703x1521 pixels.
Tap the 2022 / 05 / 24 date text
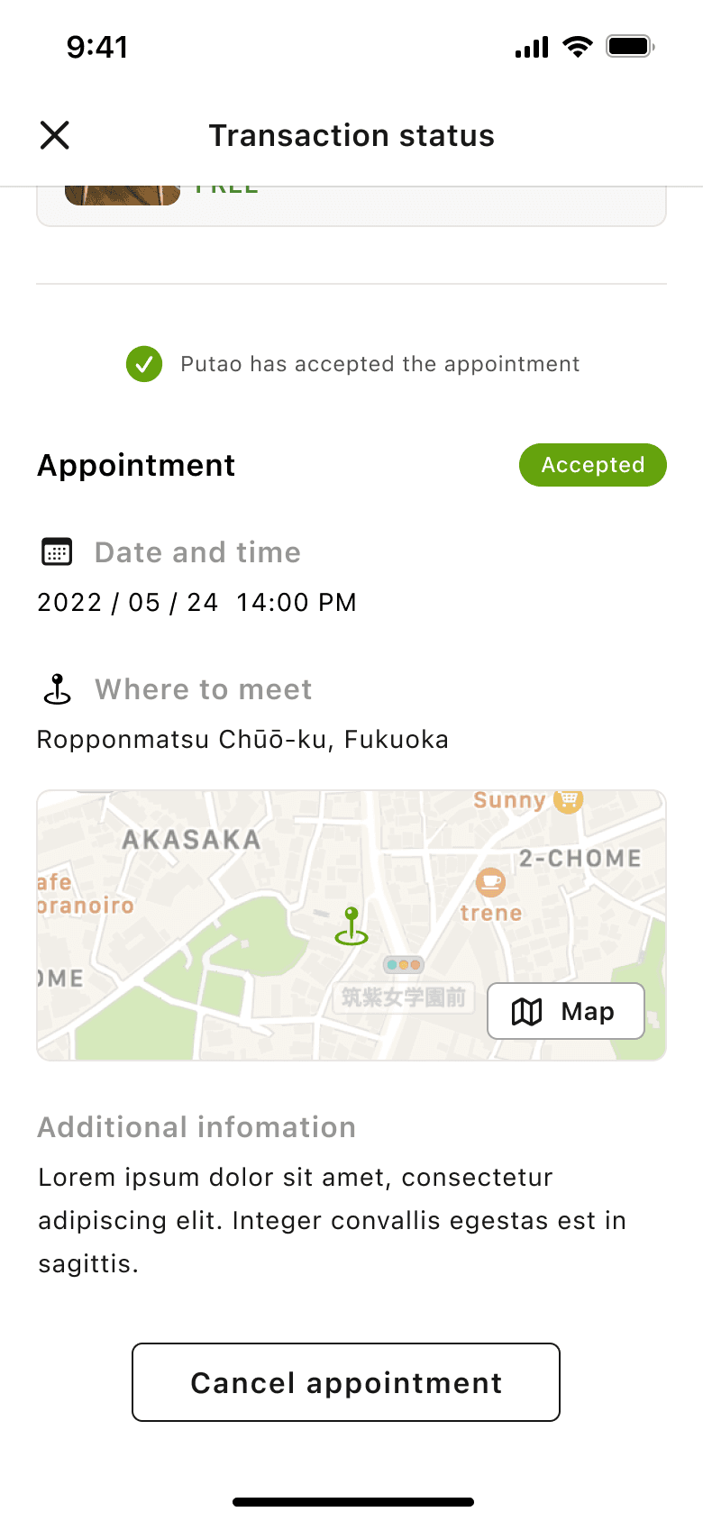[128, 602]
